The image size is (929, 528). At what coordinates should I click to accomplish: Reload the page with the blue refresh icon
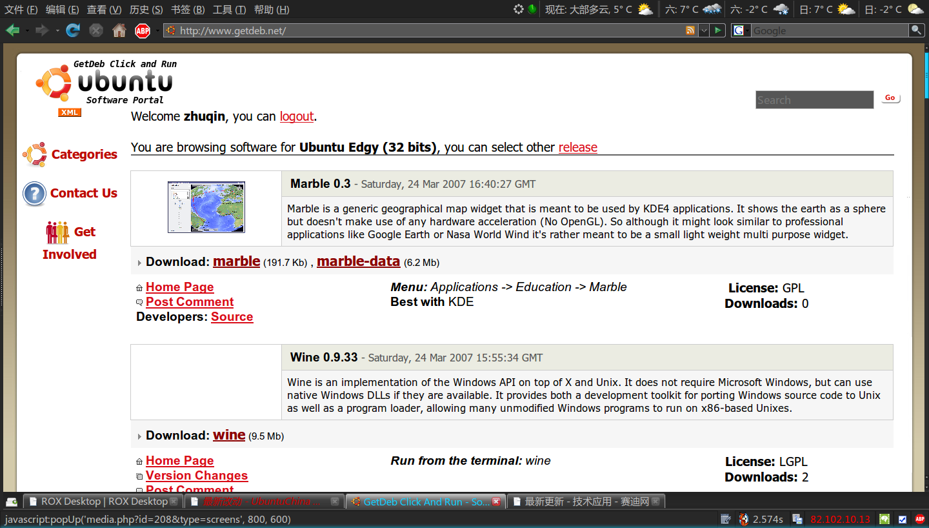[73, 30]
